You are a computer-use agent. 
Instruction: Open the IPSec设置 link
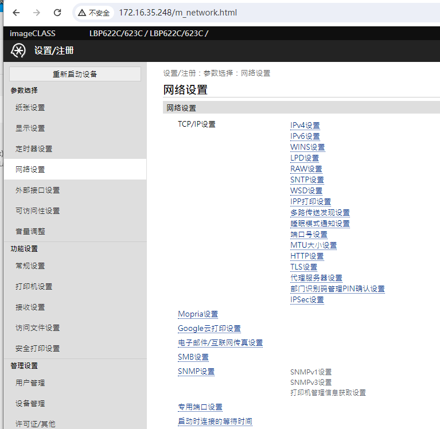307,300
